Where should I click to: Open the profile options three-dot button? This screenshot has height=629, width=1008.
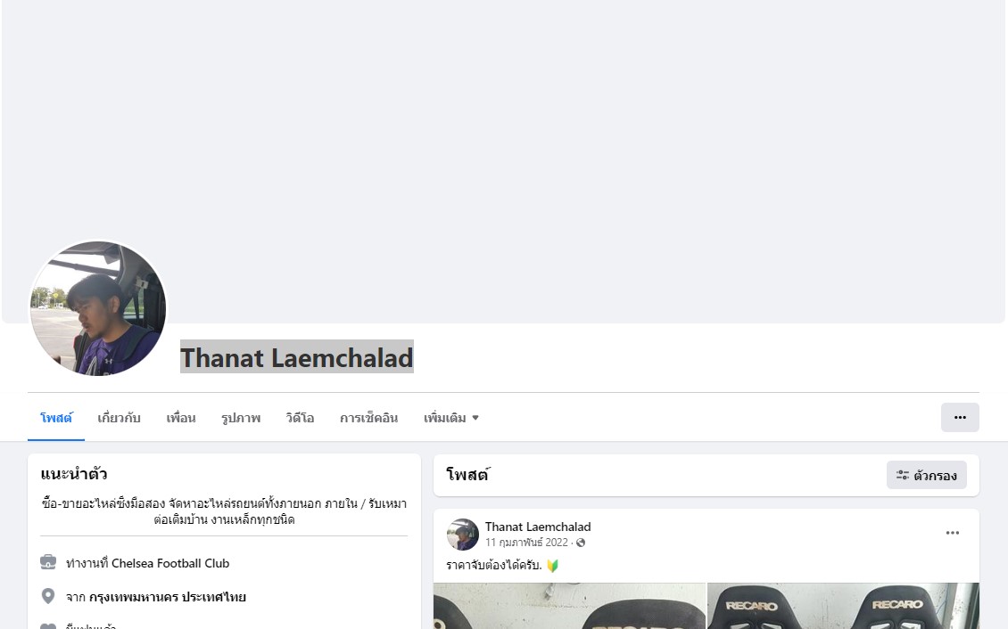pos(960,417)
